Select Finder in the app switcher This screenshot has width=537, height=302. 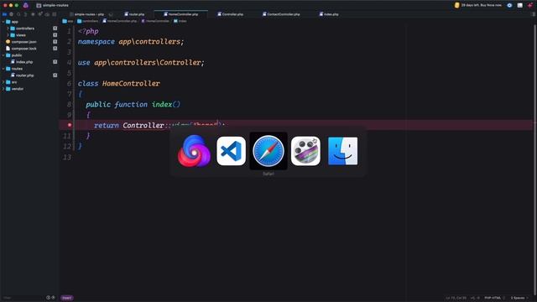pos(343,151)
